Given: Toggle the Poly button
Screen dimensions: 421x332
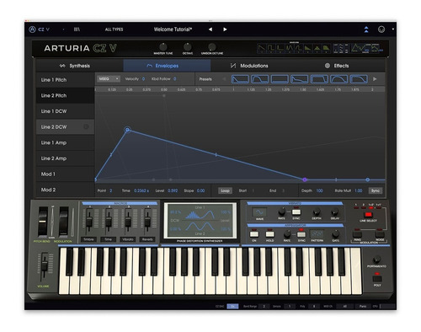Looking at the screenshot, I should 377,278.
